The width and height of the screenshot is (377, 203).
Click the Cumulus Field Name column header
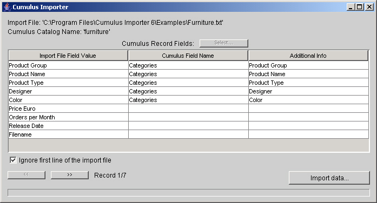pyautogui.click(x=188, y=56)
